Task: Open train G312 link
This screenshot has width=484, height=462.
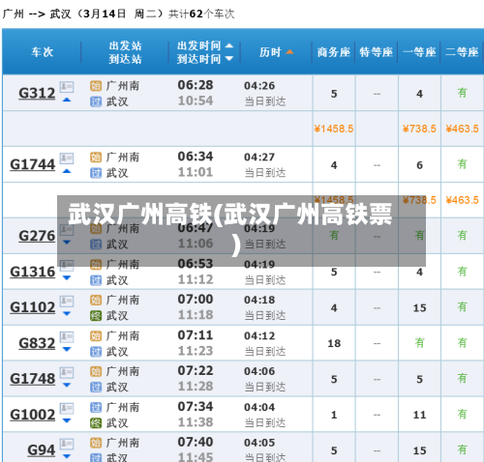Action: click(x=37, y=94)
